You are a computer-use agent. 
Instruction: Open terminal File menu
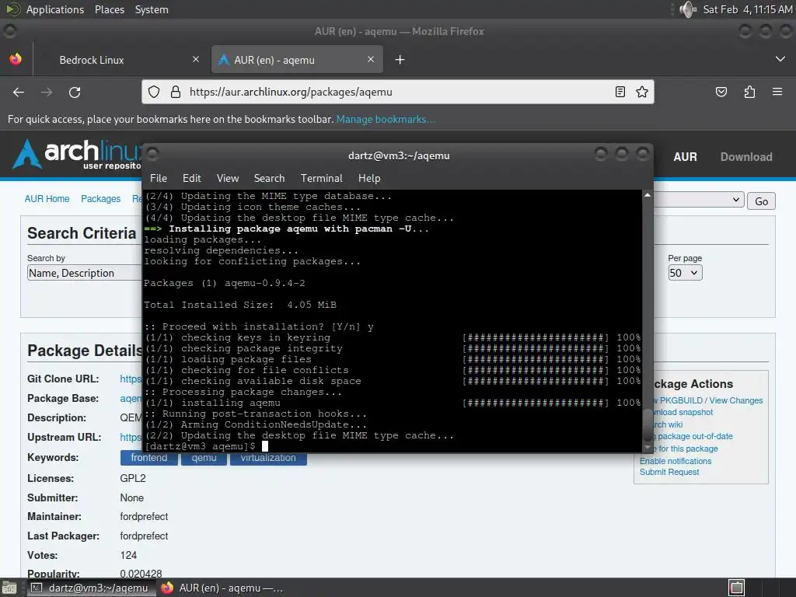159,178
